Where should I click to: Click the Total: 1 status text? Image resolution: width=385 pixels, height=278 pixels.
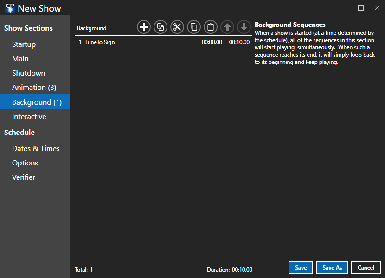pos(84,270)
